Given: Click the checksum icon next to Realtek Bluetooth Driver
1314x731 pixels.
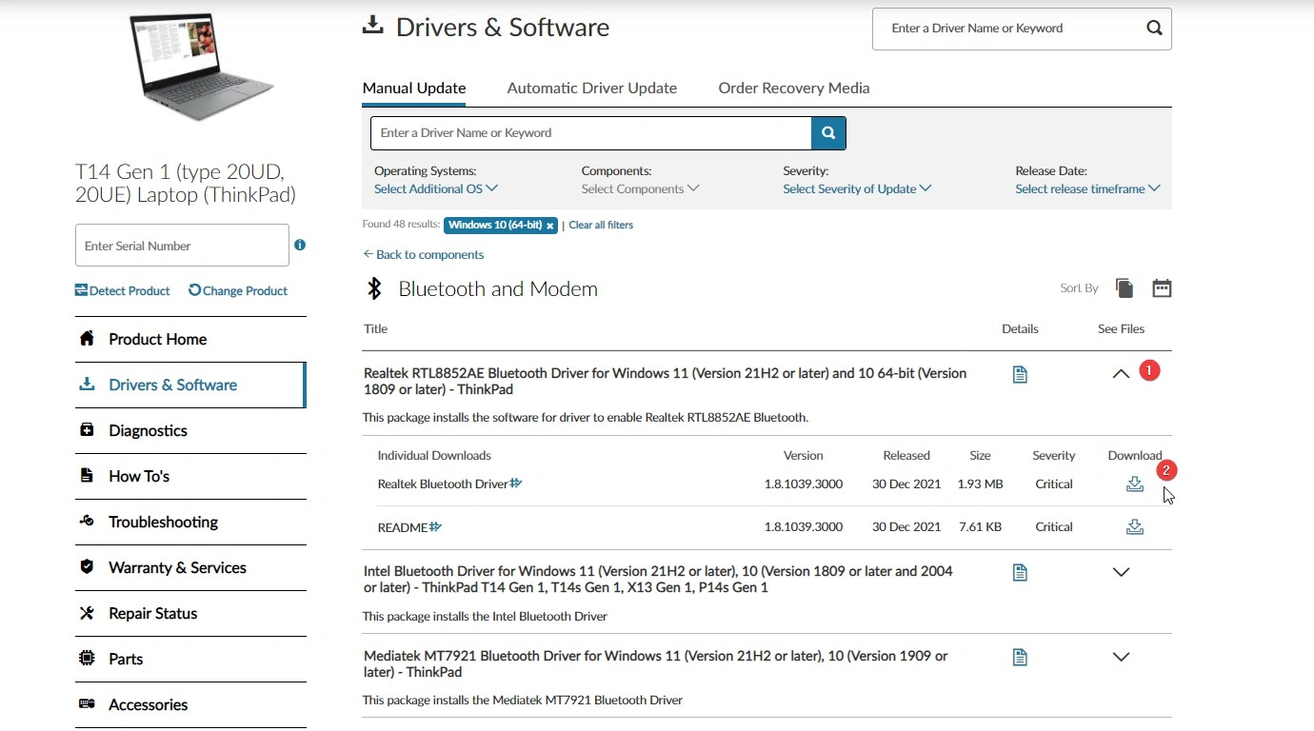Looking at the screenshot, I should 516,484.
